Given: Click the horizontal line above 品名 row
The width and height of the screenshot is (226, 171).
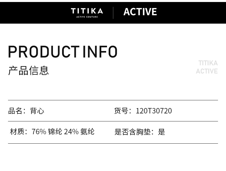Looking at the screenshot, I should pos(113,100).
